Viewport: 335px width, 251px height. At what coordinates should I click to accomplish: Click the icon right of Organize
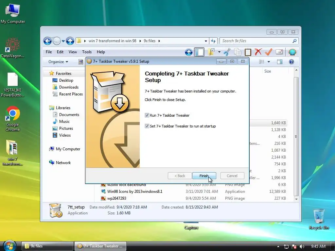tap(81, 62)
